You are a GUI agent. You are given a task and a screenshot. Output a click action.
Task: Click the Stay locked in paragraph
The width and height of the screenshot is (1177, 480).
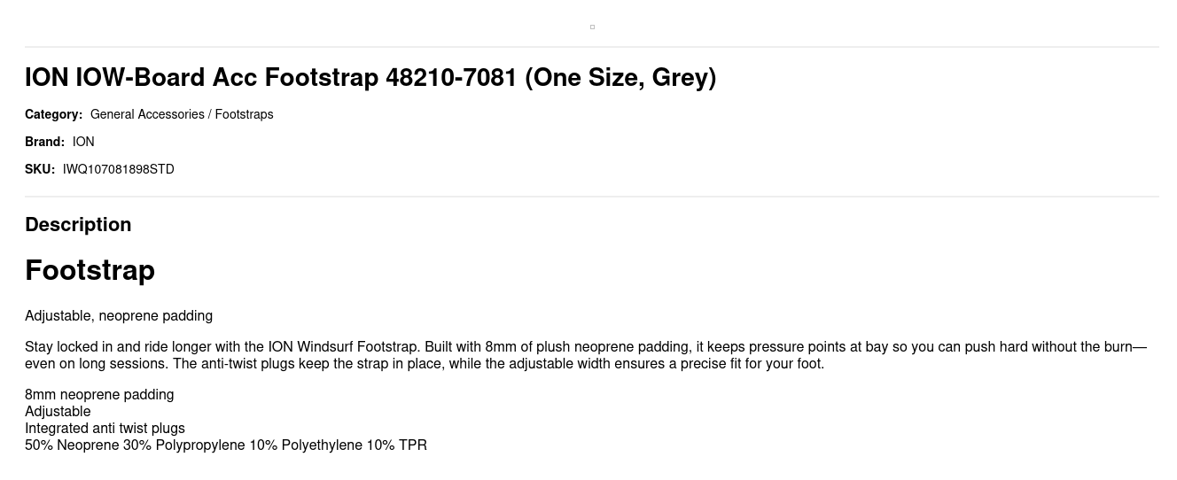pos(586,355)
